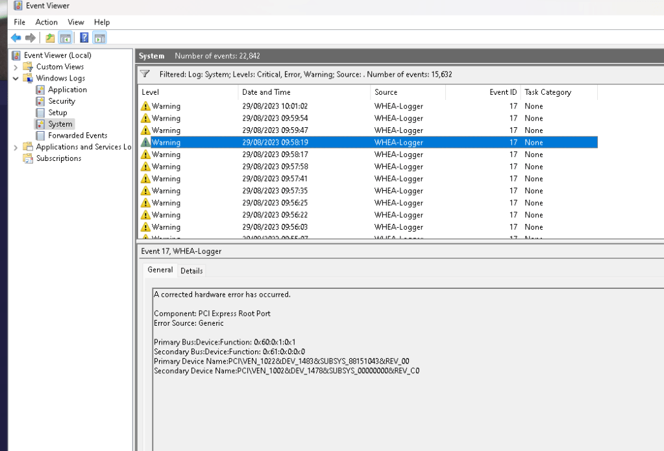Screen dimensions: 664x451
Task: Open the View menu
Action: (x=76, y=22)
